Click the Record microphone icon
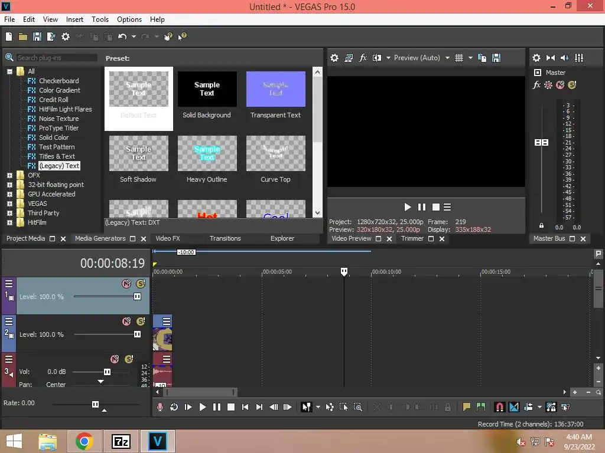Image resolution: width=605 pixels, height=453 pixels. (160, 407)
